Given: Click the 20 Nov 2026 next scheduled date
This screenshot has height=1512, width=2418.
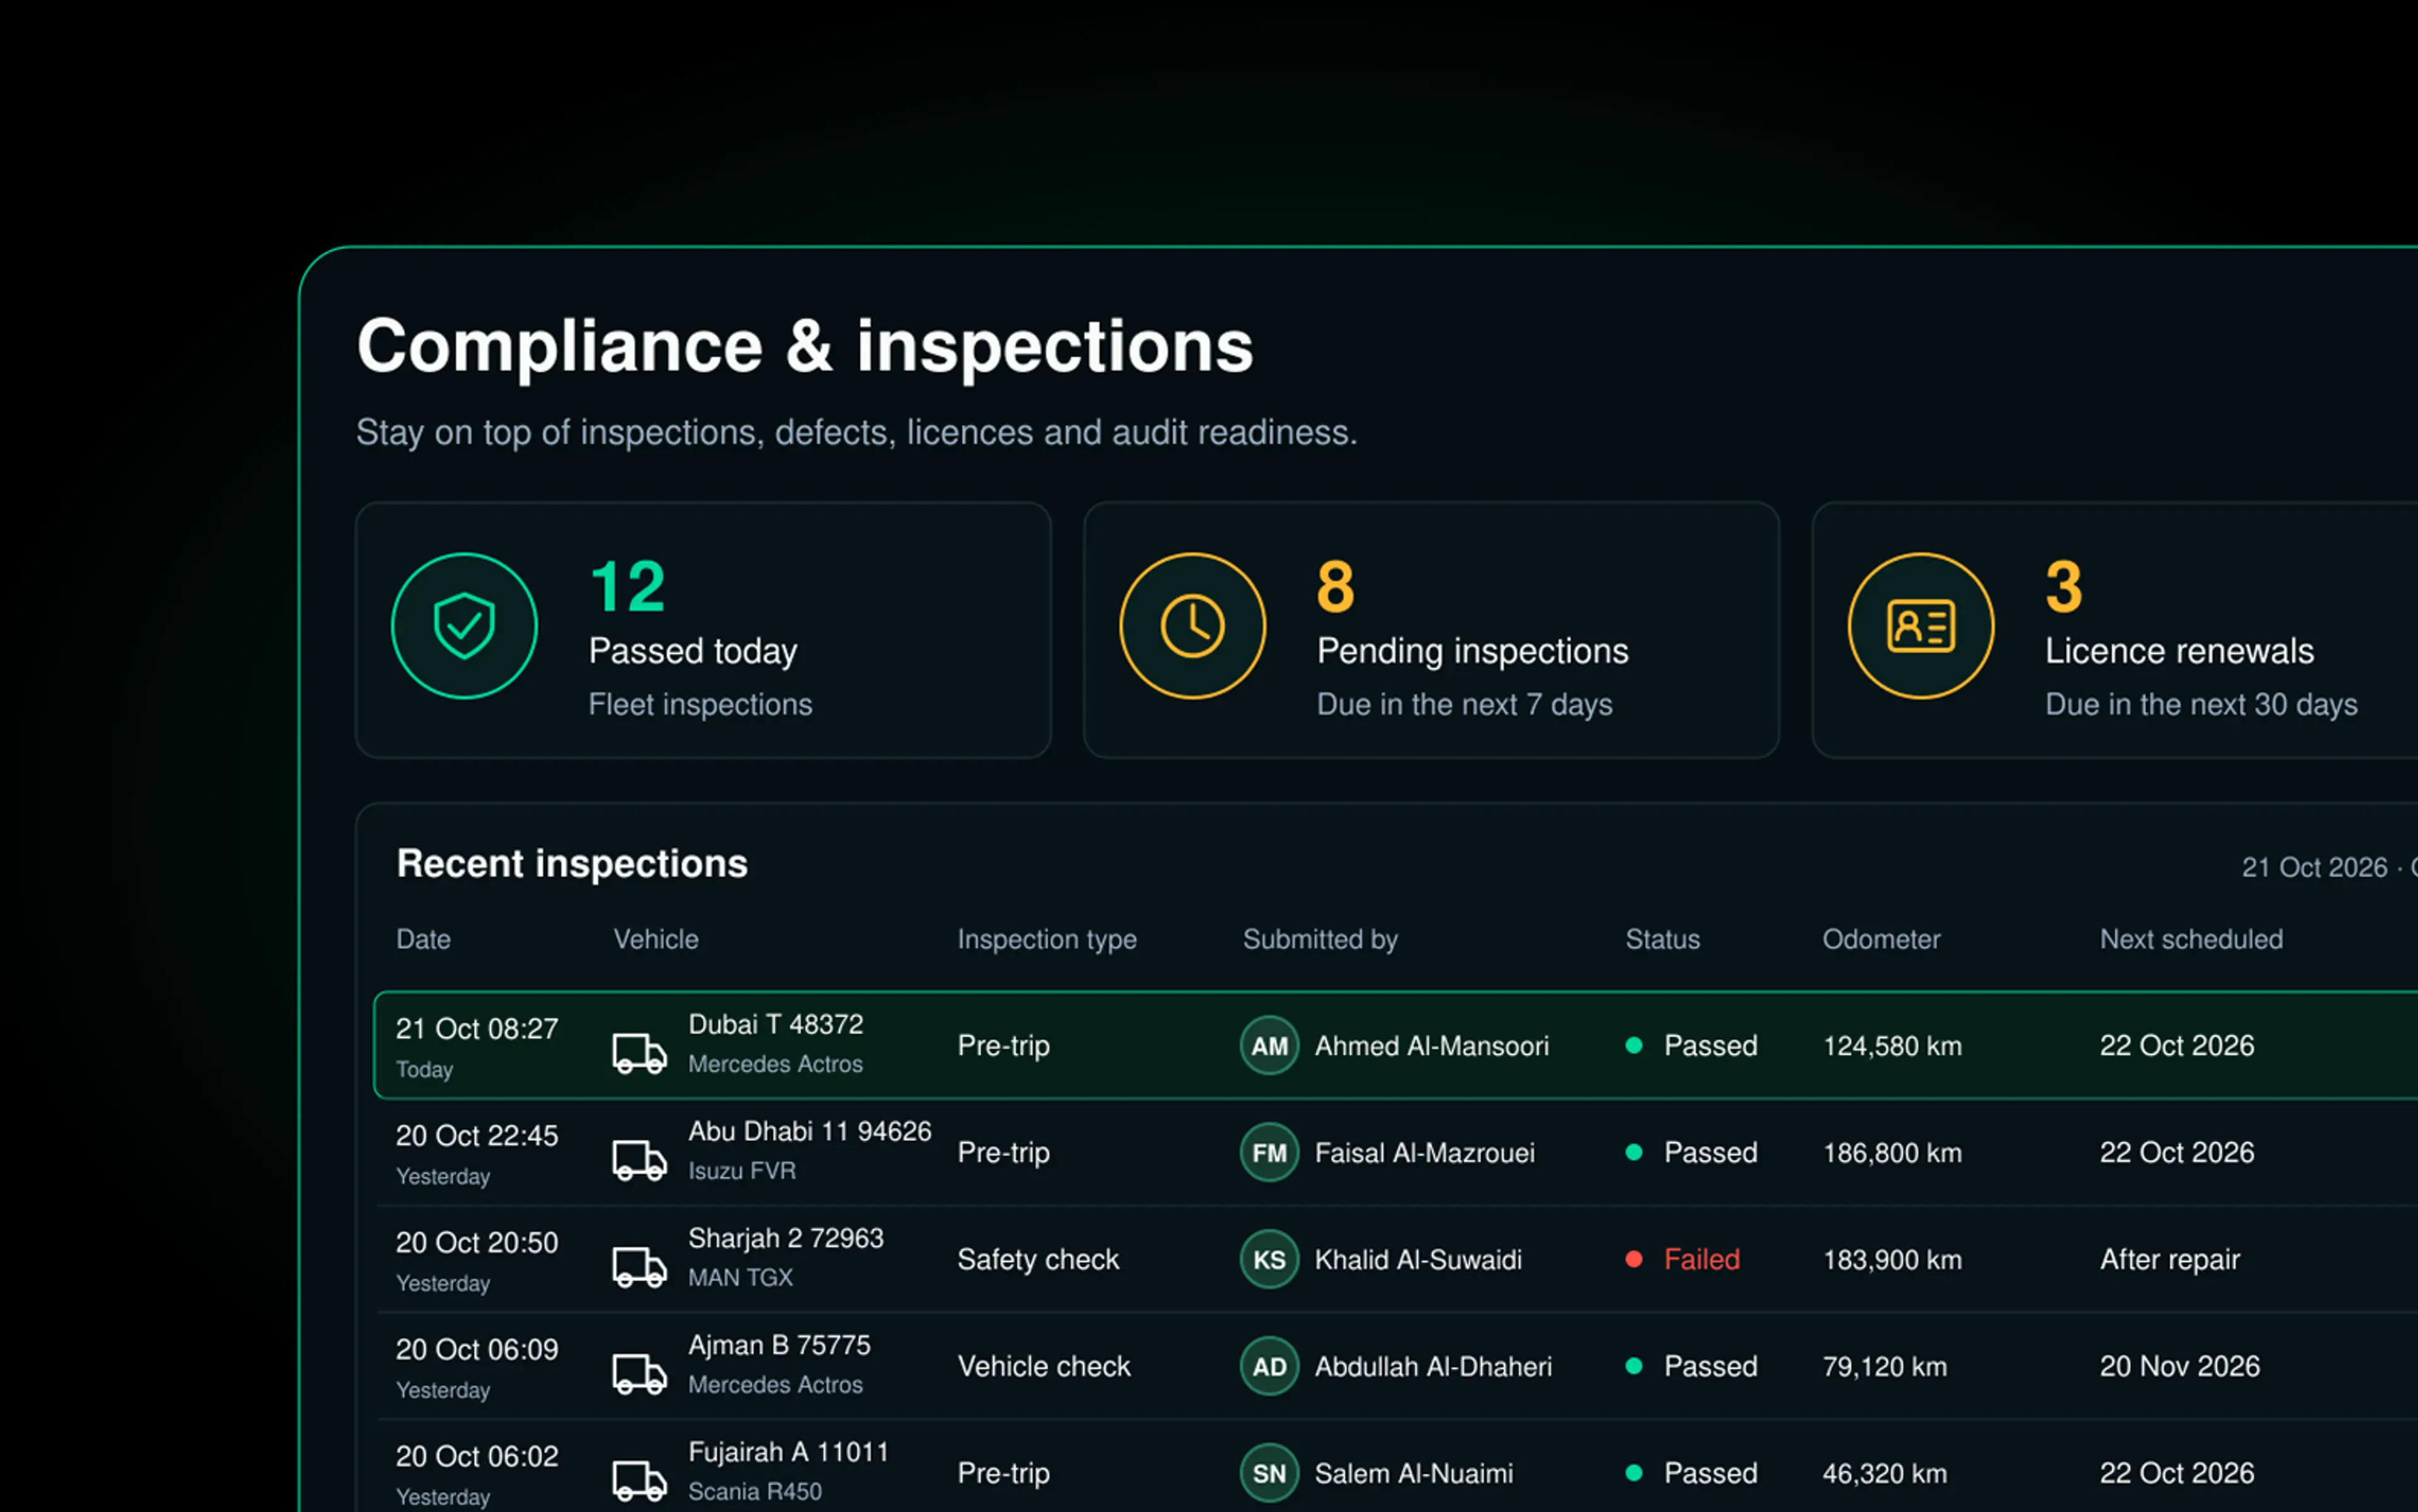Looking at the screenshot, I should tap(2180, 1366).
